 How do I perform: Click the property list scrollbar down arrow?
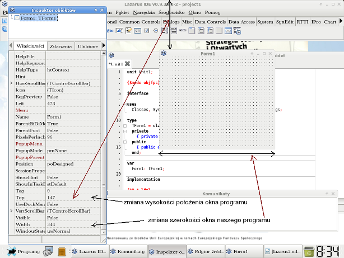click(104, 232)
